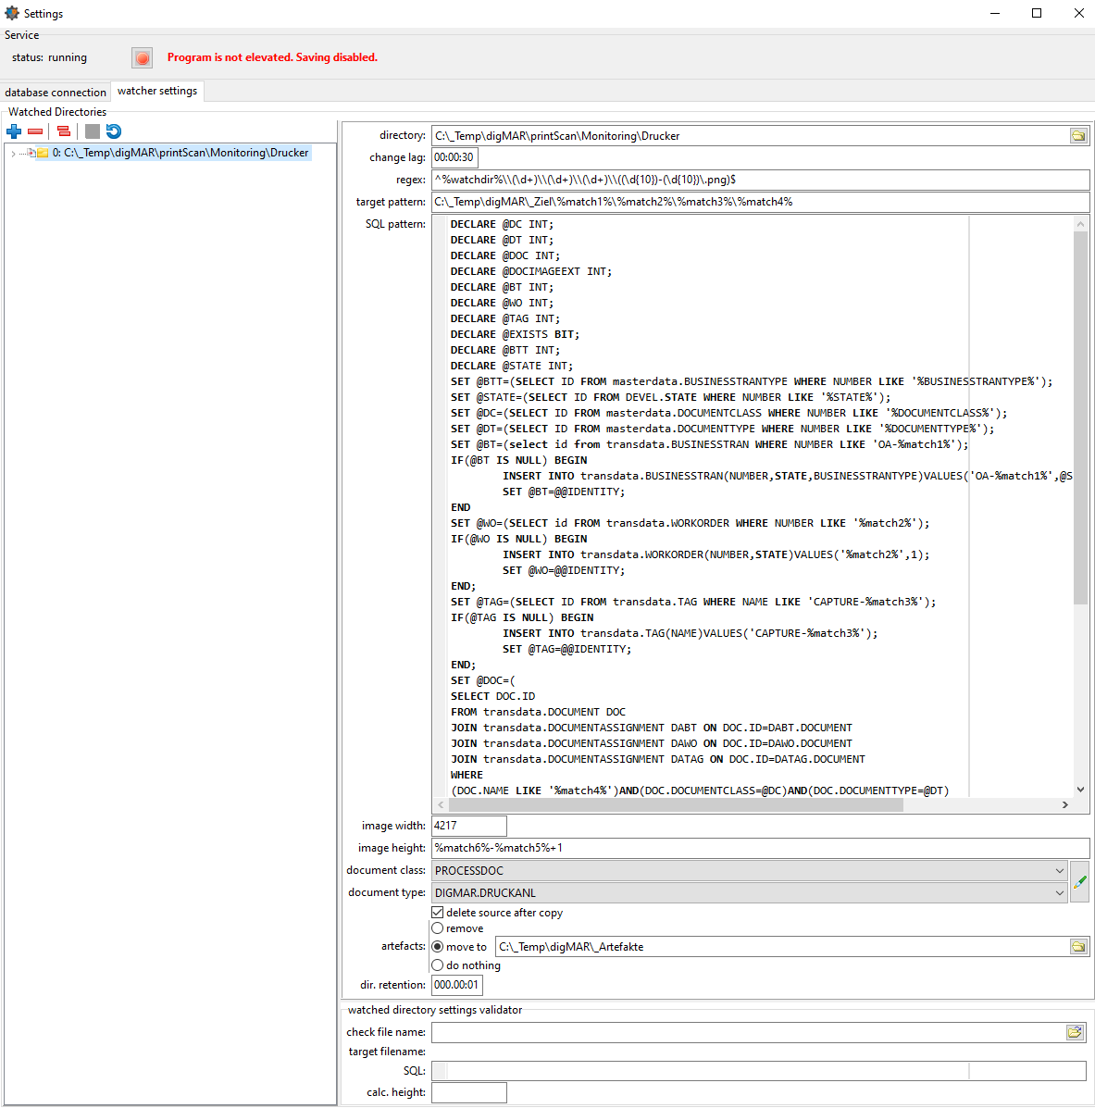Click the remove-all red double-bar icon
Viewport: 1095px width, 1108px height.
point(64,131)
